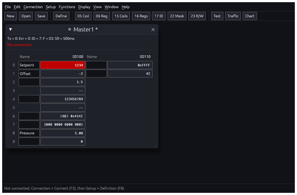Screen dimensions: 297x195
Task: Click the red No connection message
Action: click(19, 45)
